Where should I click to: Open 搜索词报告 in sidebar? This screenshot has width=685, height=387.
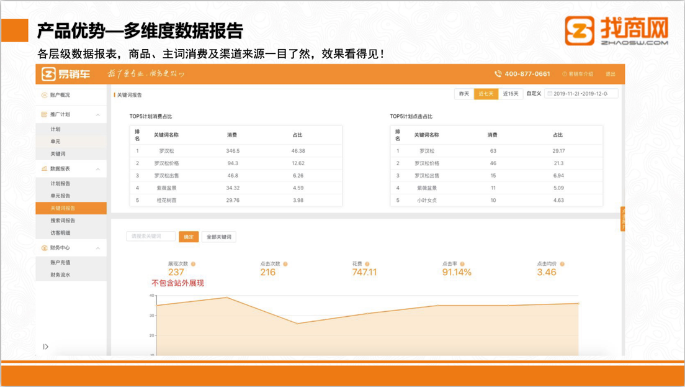pyautogui.click(x=63, y=221)
